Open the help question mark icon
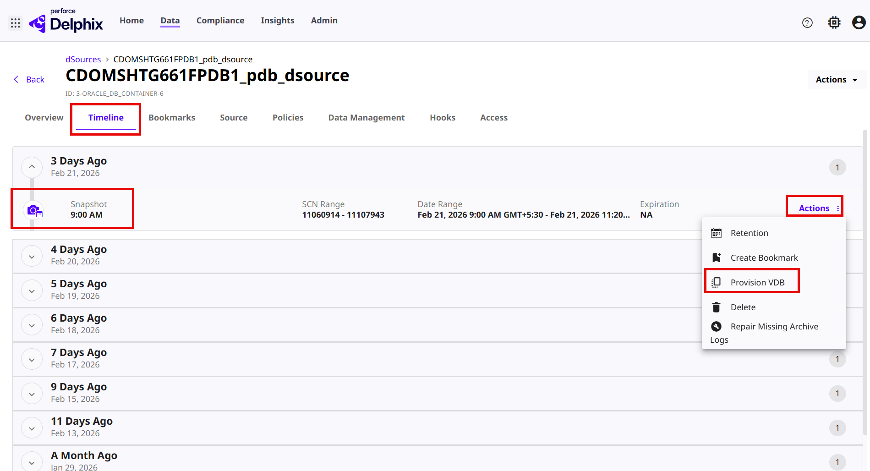870x471 pixels. [807, 23]
